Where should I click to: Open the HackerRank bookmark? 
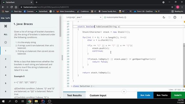pos(42,11)
